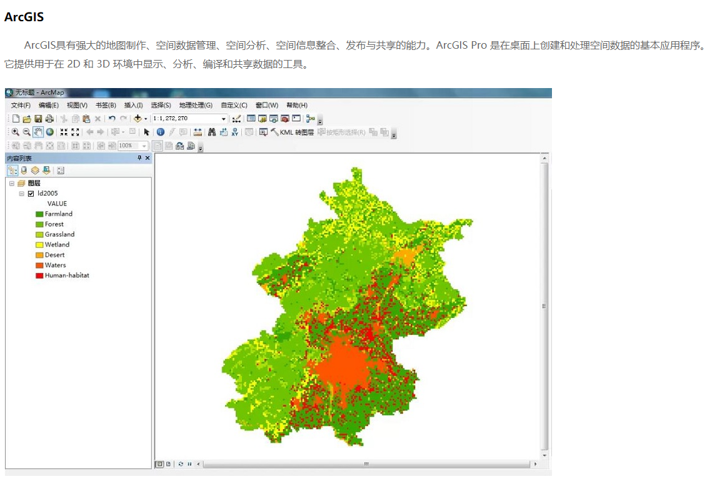The width and height of the screenshot is (707, 494).
Task: Click the Measure ruler tool
Action: [x=198, y=132]
